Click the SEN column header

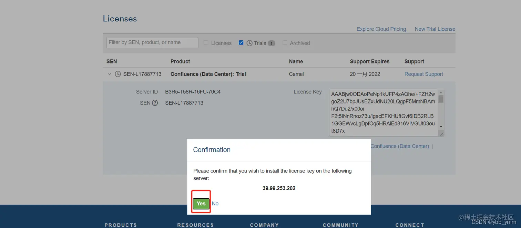112,61
